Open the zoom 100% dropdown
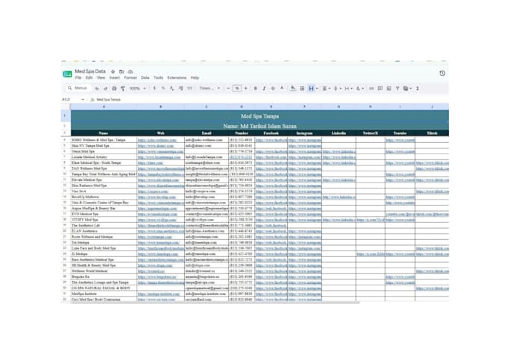Image resolution: width=507 pixels, height=342 pixels. [x=138, y=88]
